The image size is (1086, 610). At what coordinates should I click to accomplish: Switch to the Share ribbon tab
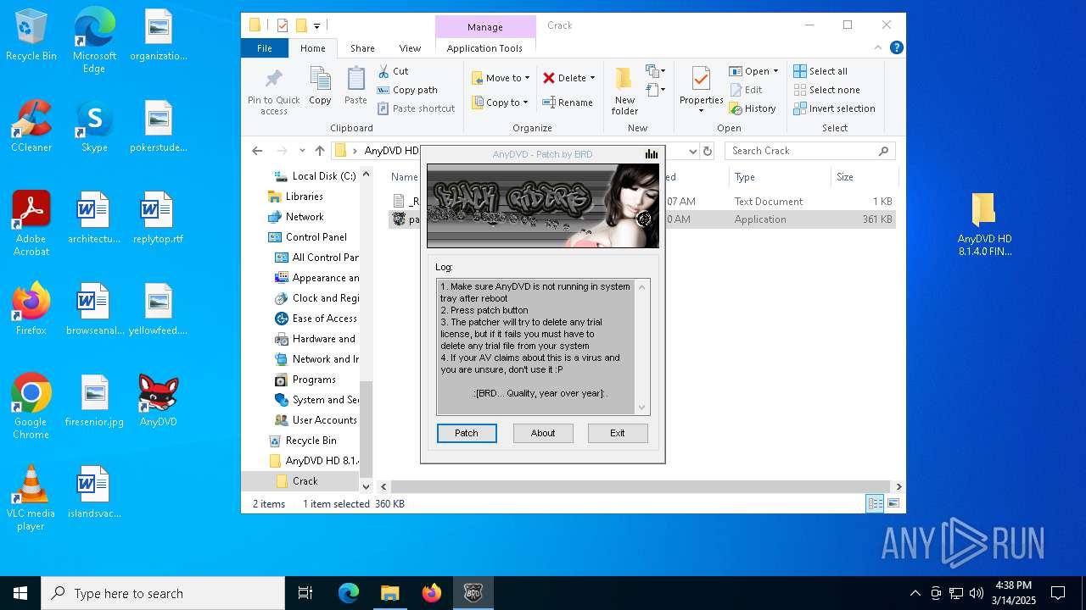pos(362,48)
